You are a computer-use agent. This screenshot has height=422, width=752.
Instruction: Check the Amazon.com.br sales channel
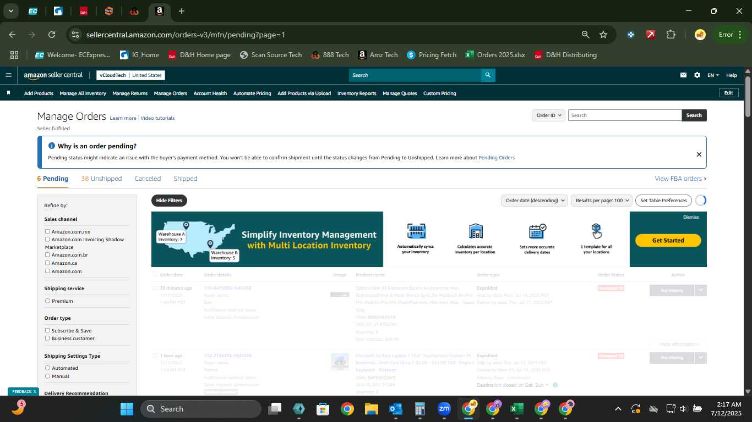pos(47,255)
